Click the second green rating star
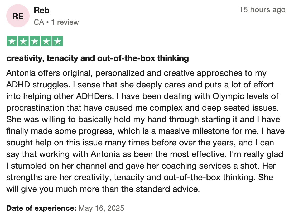 click(x=23, y=41)
